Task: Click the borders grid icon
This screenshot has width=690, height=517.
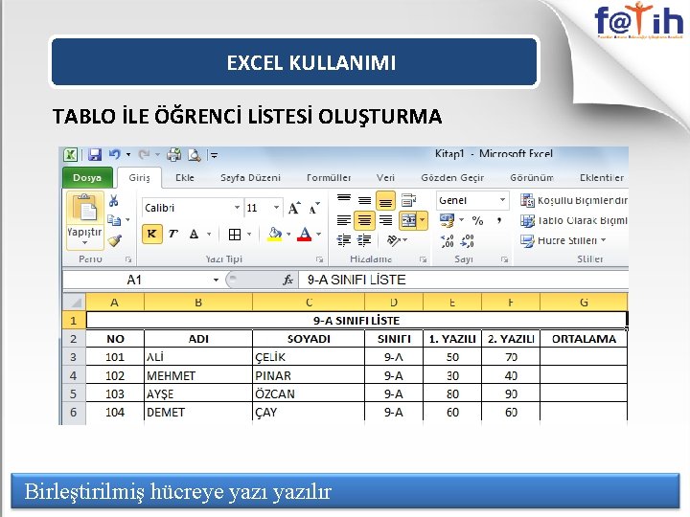Action: pos(235,235)
